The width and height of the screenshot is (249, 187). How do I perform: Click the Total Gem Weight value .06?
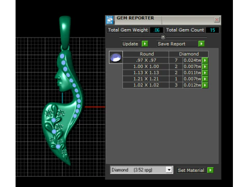[157, 30]
